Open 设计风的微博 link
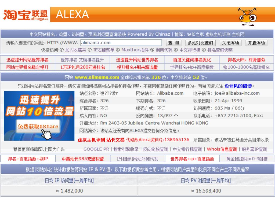The image size is (275, 206). coord(238,86)
